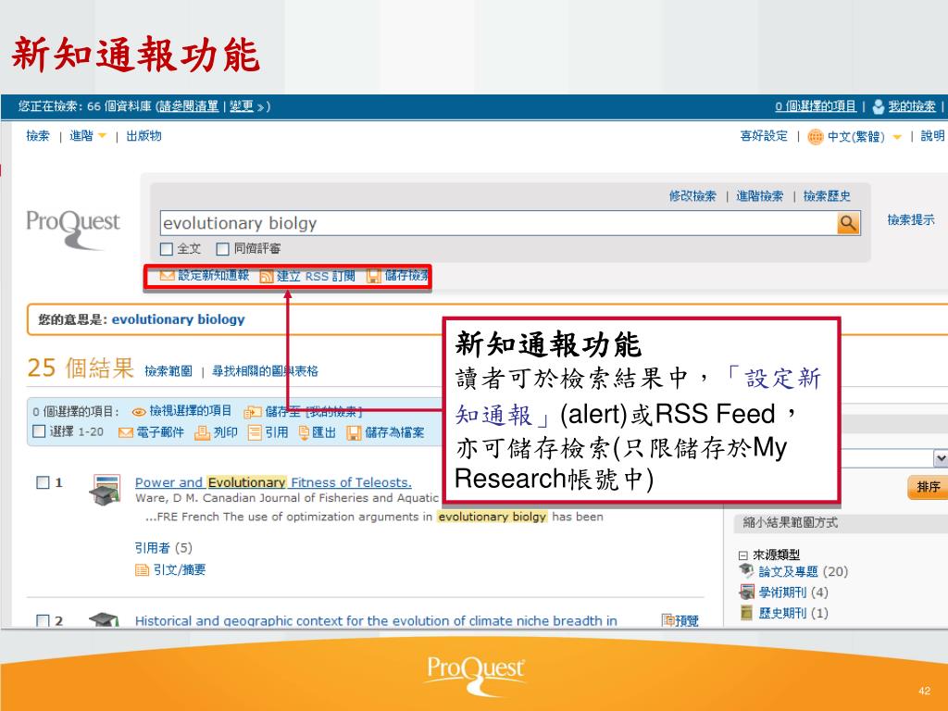Image resolution: width=948 pixels, height=711 pixels.
Task: Enable the full text (全文) checkbox
Action: [x=167, y=248]
